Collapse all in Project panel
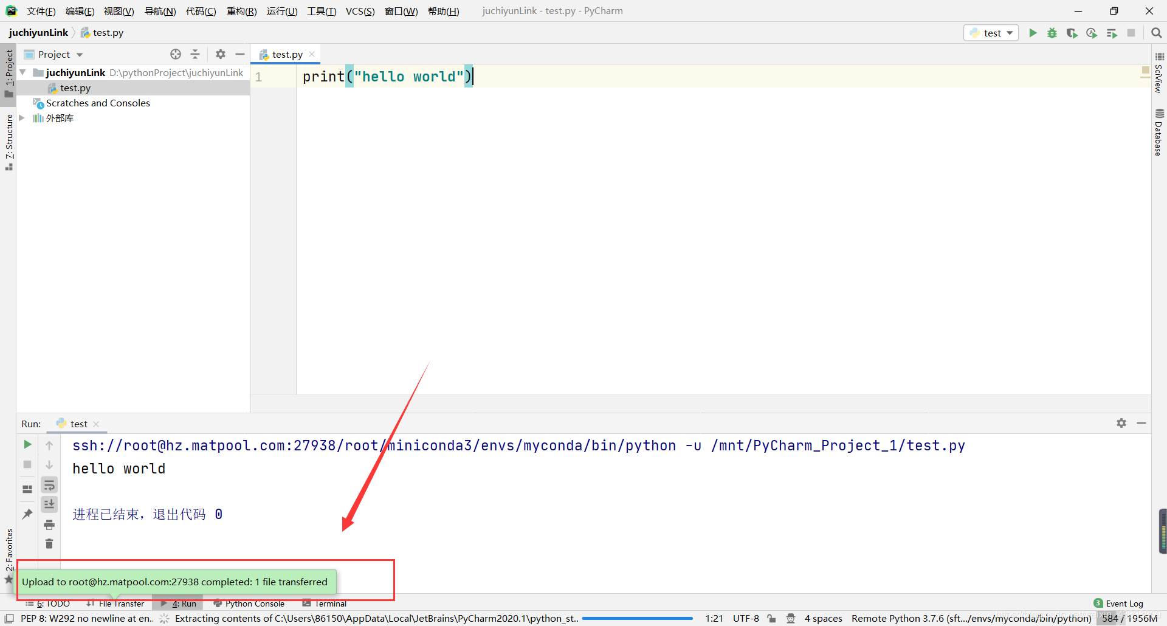 pos(195,54)
